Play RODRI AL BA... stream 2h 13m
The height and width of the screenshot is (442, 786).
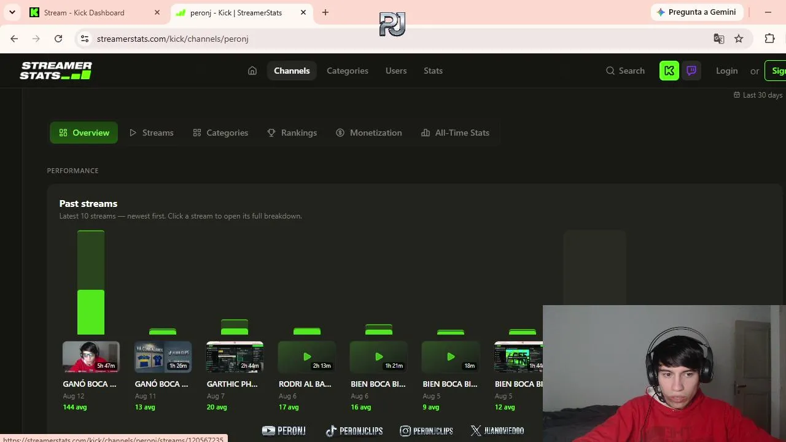click(x=306, y=357)
